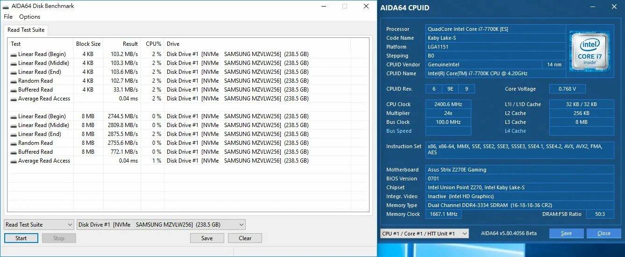
Task: Select the 33.1 MB/s result cell
Action: point(126,90)
